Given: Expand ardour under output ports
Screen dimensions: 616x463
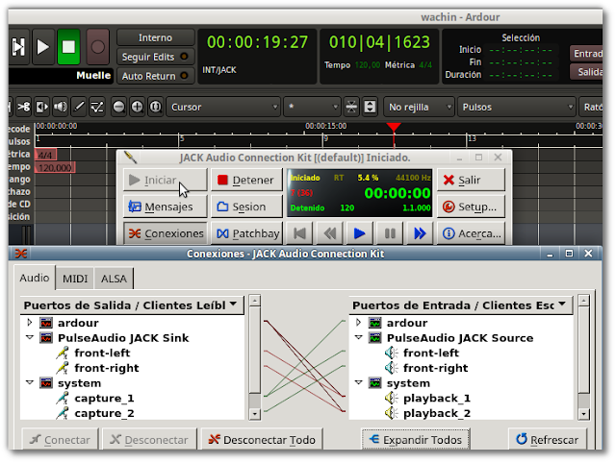Looking at the screenshot, I should (30, 323).
